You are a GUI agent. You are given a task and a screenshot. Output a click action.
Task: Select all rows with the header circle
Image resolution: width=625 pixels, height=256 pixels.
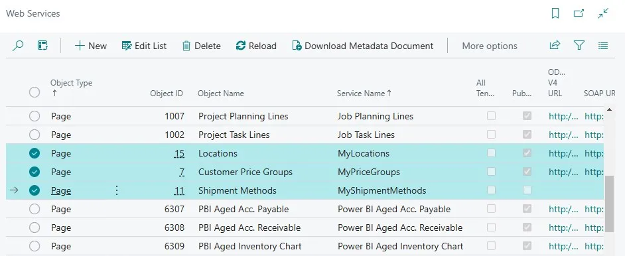(x=35, y=92)
